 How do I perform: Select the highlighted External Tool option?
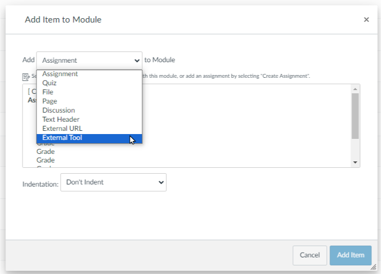[89, 138]
